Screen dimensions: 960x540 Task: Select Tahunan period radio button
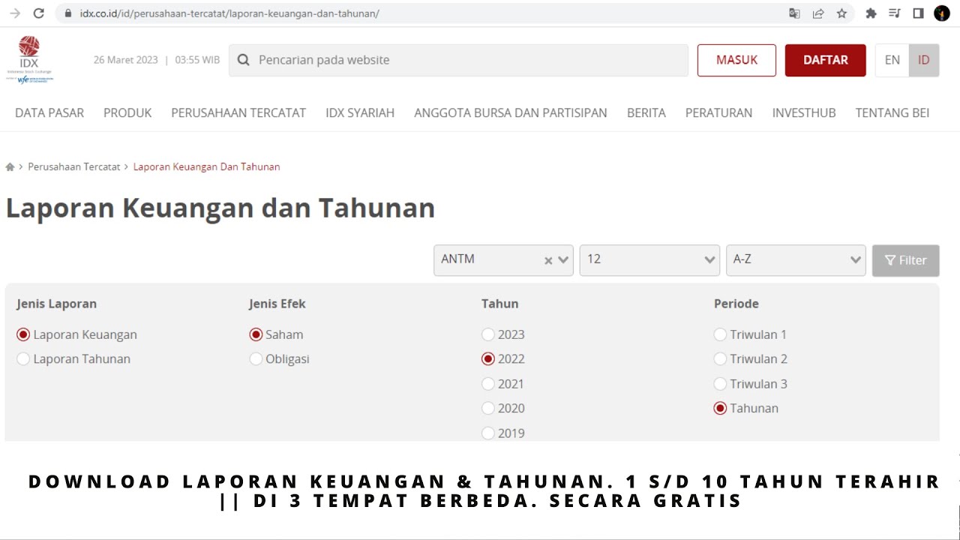coord(720,408)
